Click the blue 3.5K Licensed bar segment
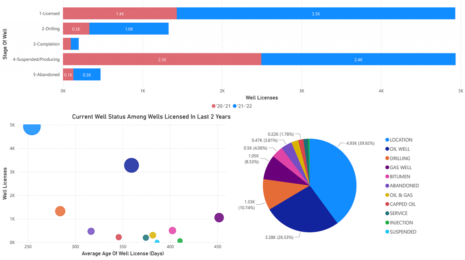This screenshot has height=260, width=465. [316, 14]
